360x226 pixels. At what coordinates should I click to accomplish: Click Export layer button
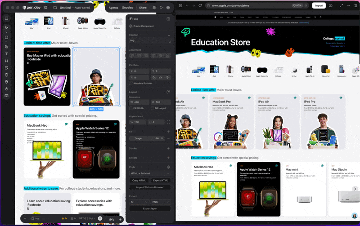click(150, 208)
